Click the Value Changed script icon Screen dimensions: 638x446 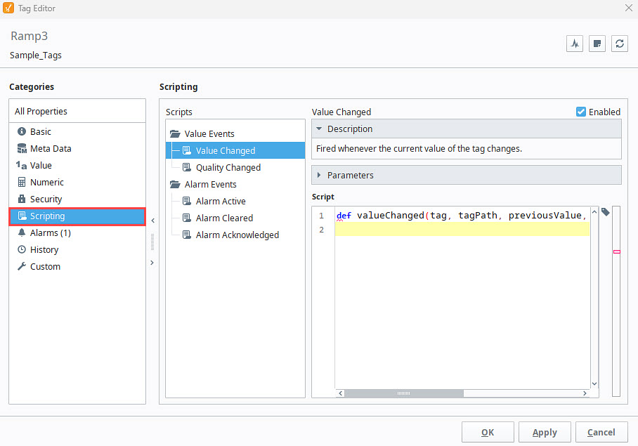(187, 150)
